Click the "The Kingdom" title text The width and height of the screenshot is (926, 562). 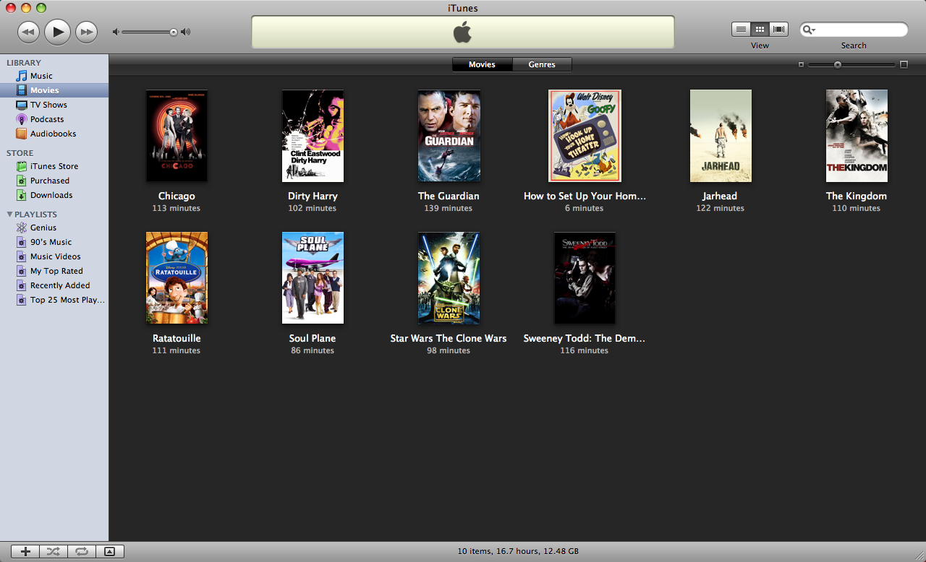pyautogui.click(x=857, y=196)
